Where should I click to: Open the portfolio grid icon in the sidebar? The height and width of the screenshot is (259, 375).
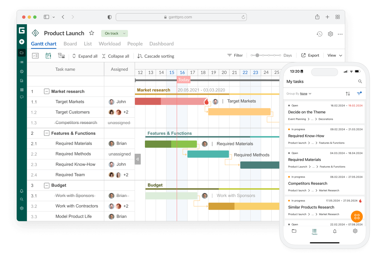tap(22, 89)
